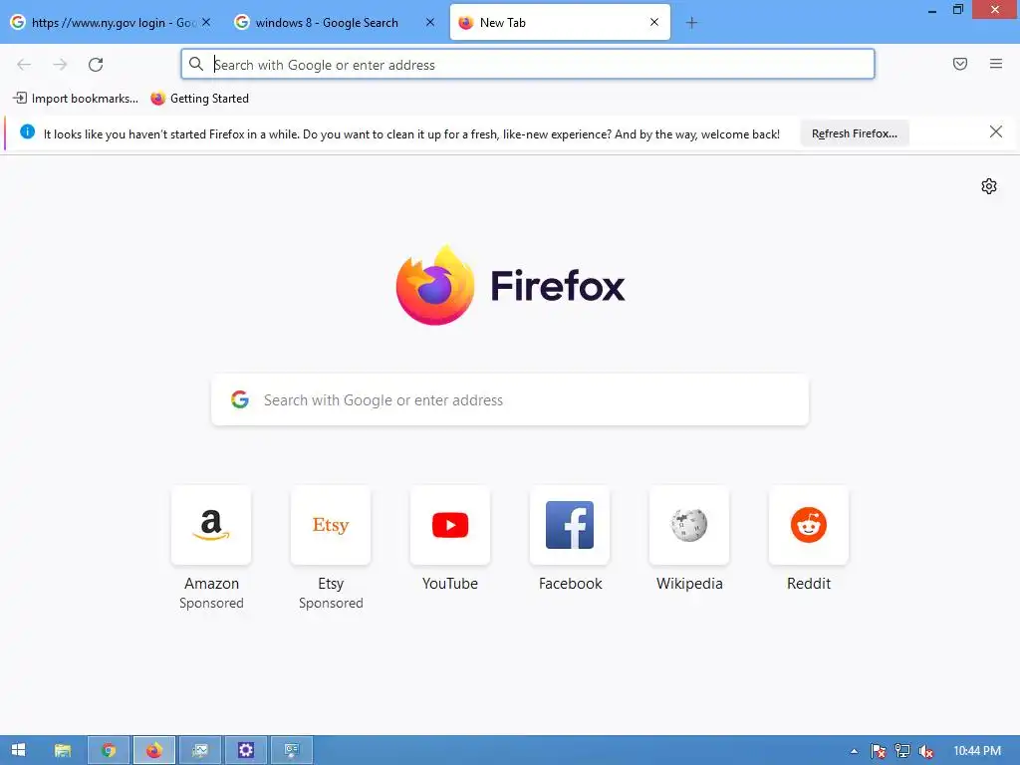Close the New Tab tab
Viewport: 1020px width, 765px height.
pyautogui.click(x=654, y=22)
